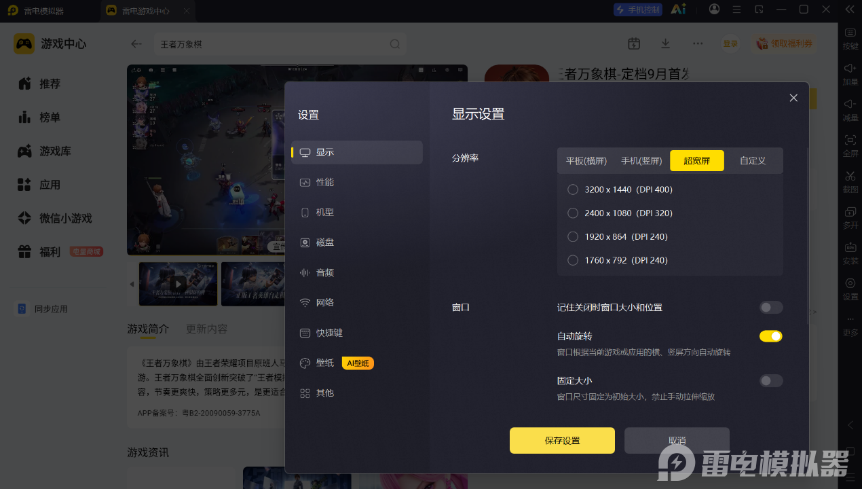The image size is (862, 489).
Task: Open the 机型 settings section
Action: (357, 212)
